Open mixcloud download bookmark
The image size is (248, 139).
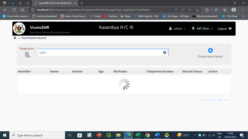[x=45, y=16]
